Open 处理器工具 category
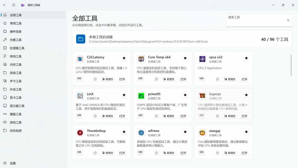This screenshot has height=168, width=298. pos(33,48)
